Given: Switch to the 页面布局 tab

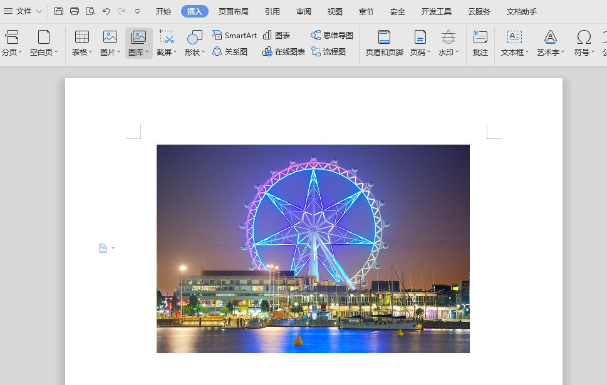Looking at the screenshot, I should [x=233, y=11].
